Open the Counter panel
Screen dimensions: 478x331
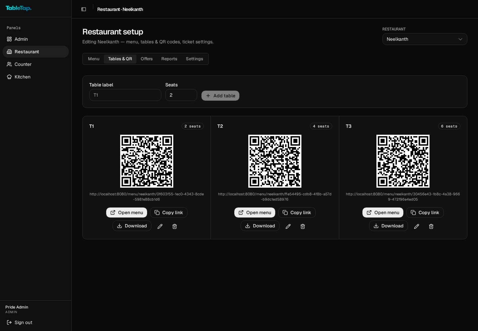[36, 64]
